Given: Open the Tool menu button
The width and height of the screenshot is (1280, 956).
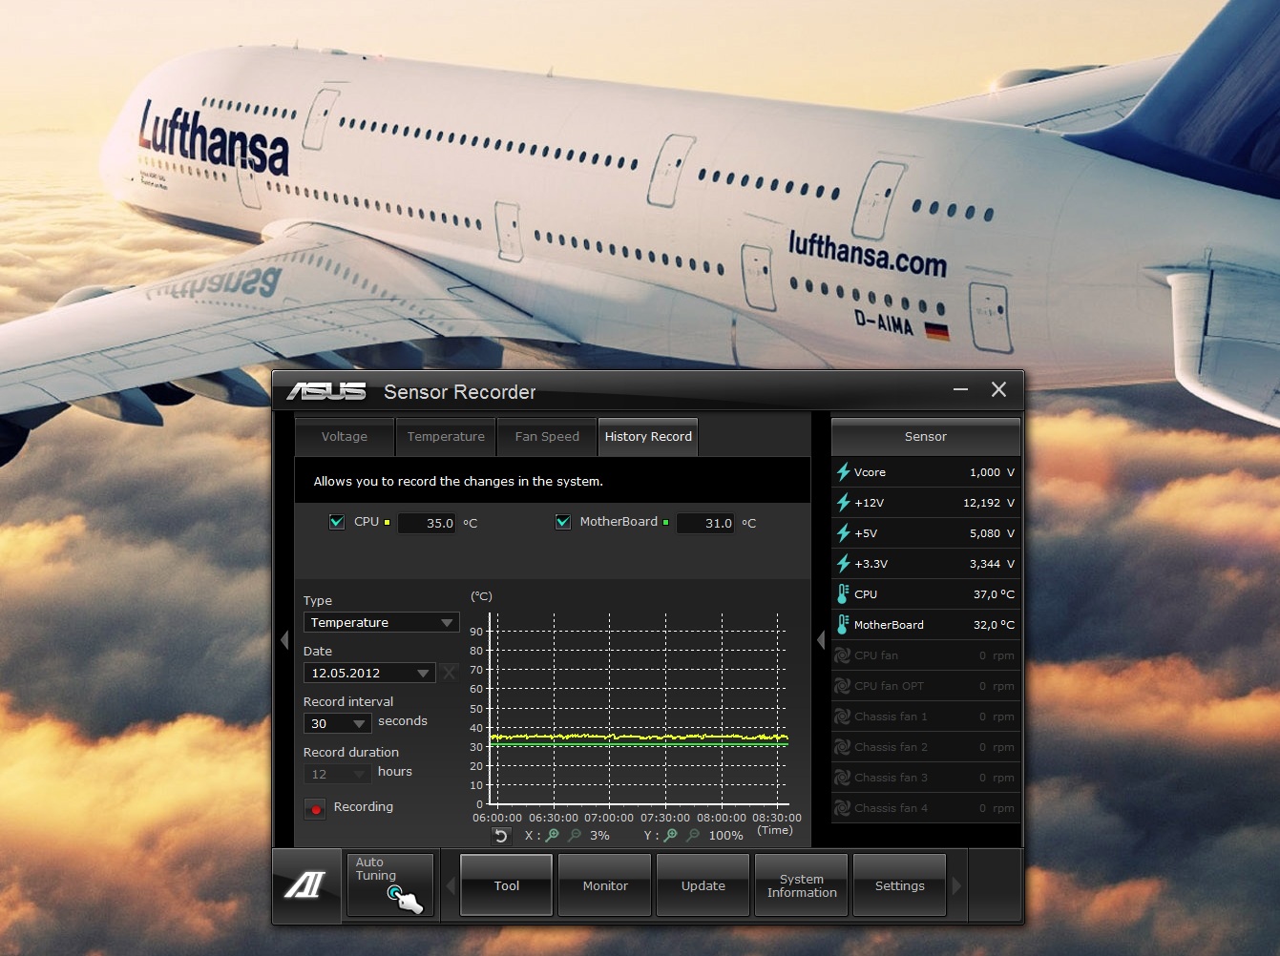Looking at the screenshot, I should (507, 885).
